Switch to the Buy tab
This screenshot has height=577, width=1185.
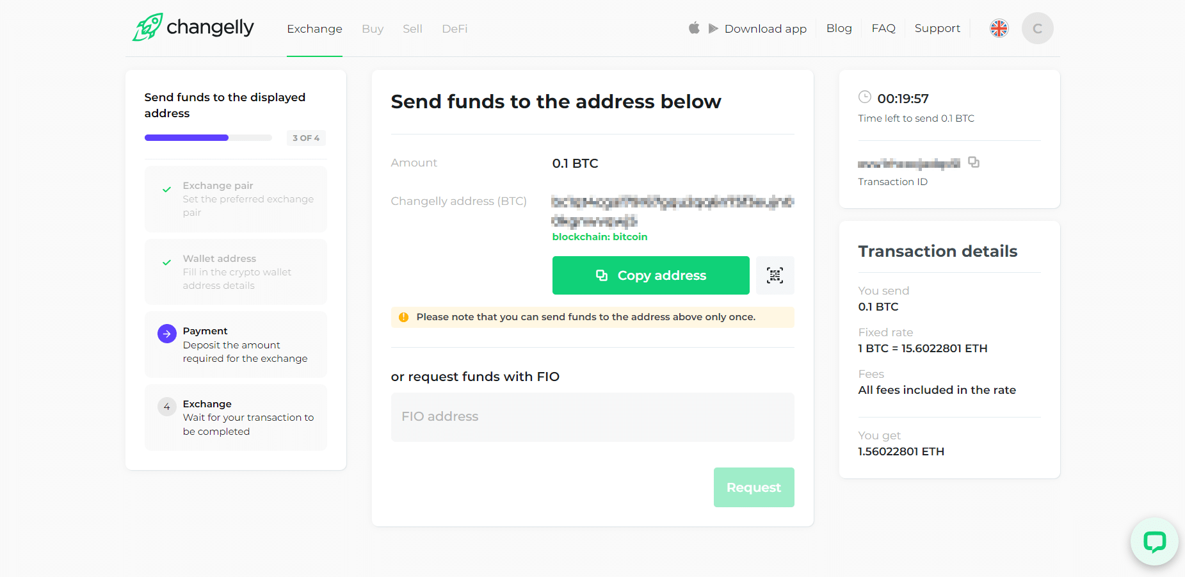click(x=373, y=29)
